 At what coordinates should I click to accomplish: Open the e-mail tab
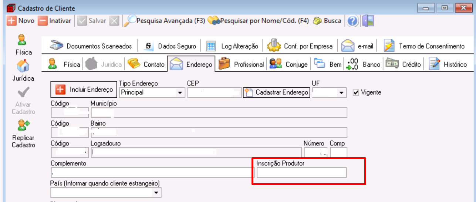(357, 46)
